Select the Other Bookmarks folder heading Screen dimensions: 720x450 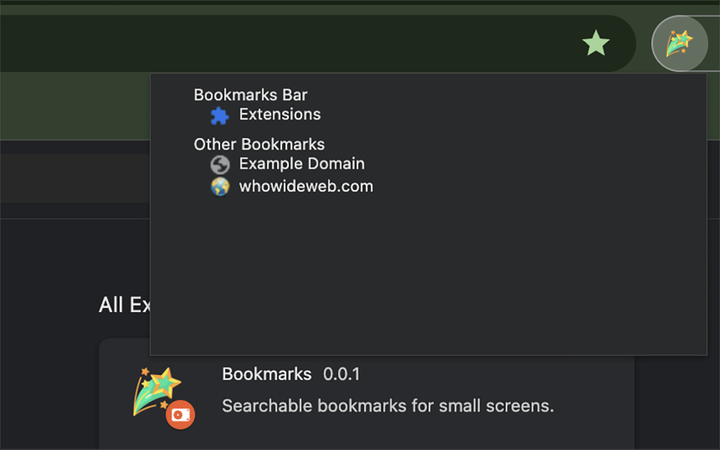tap(259, 145)
